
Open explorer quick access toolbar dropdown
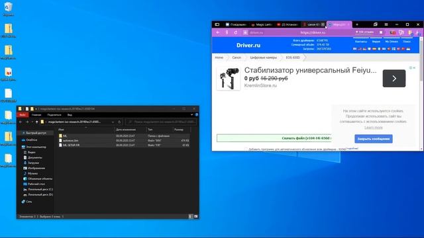36,108
